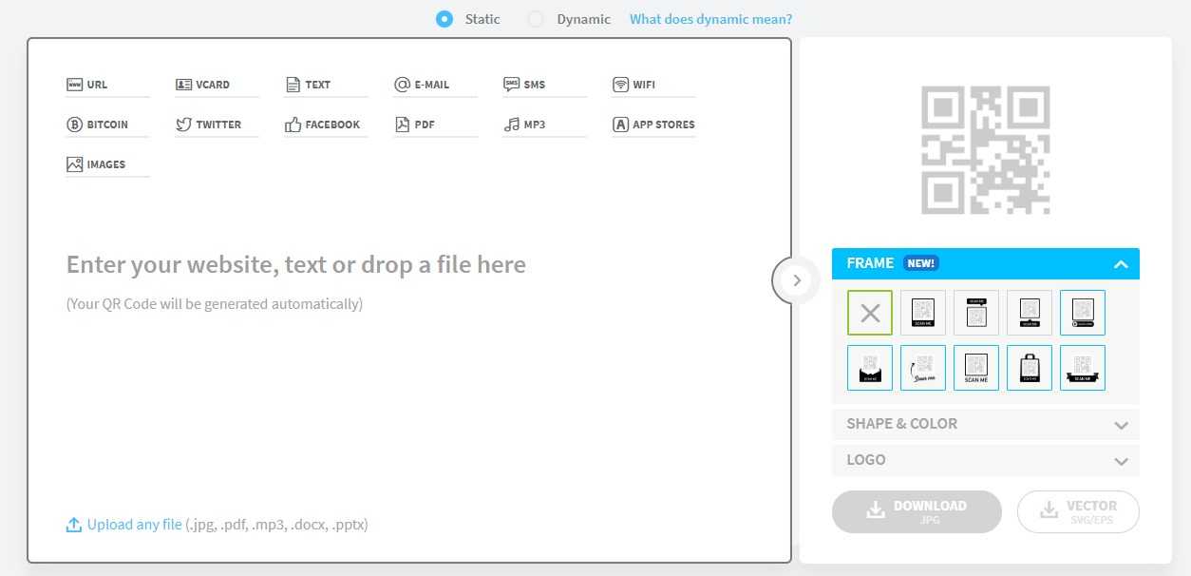Expand the SHAPE & COLOR section
1191x576 pixels.
click(985, 424)
